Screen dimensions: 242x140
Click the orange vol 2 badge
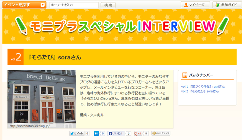pos(16,57)
